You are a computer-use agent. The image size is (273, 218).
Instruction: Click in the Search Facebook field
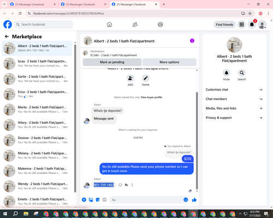[44, 25]
